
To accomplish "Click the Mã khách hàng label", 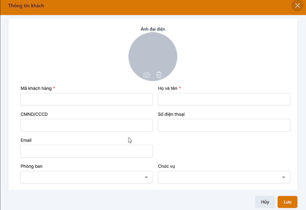I will (x=36, y=88).
